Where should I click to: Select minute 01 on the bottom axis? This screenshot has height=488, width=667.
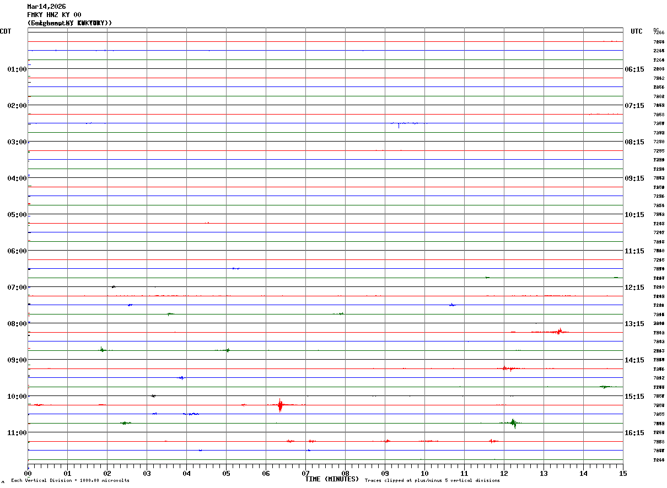[67, 474]
